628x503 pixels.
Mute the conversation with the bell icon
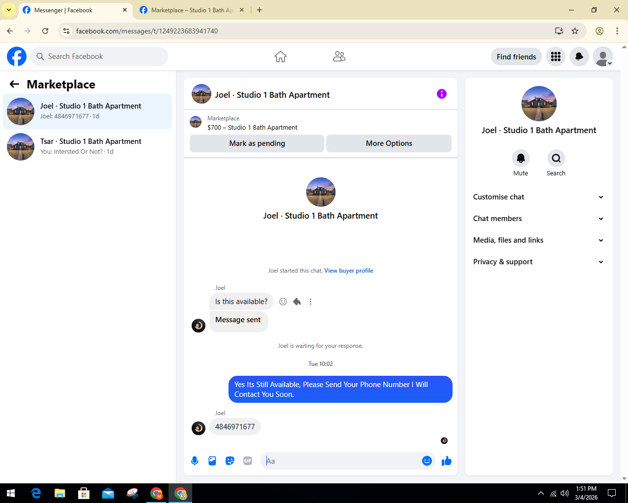coord(521,158)
